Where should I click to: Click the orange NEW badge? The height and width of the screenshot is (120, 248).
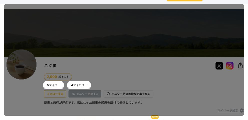(155, 117)
